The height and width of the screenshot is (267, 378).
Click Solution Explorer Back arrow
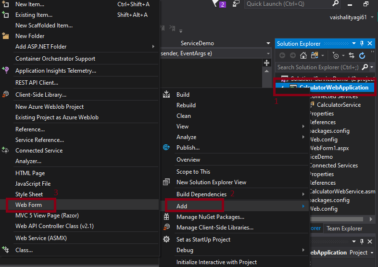tap(282, 56)
